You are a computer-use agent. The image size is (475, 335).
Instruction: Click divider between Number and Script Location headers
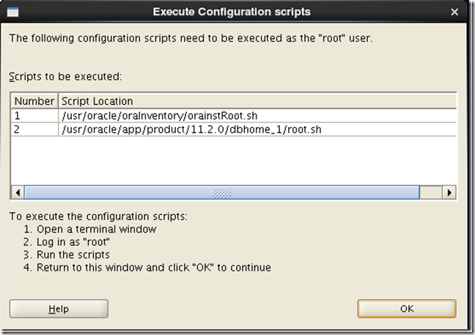[x=58, y=101]
